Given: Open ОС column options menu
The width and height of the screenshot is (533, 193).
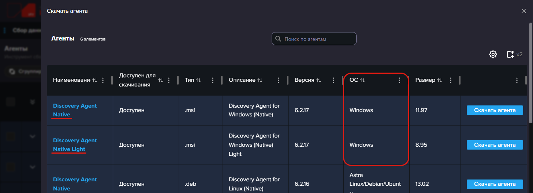Looking at the screenshot, I should (x=399, y=80).
